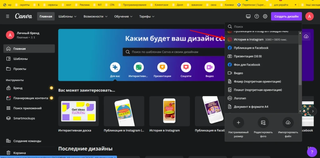This screenshot has width=320, height=158.
Task: Click the Личный бренд team avatar
Action: click(10, 35)
